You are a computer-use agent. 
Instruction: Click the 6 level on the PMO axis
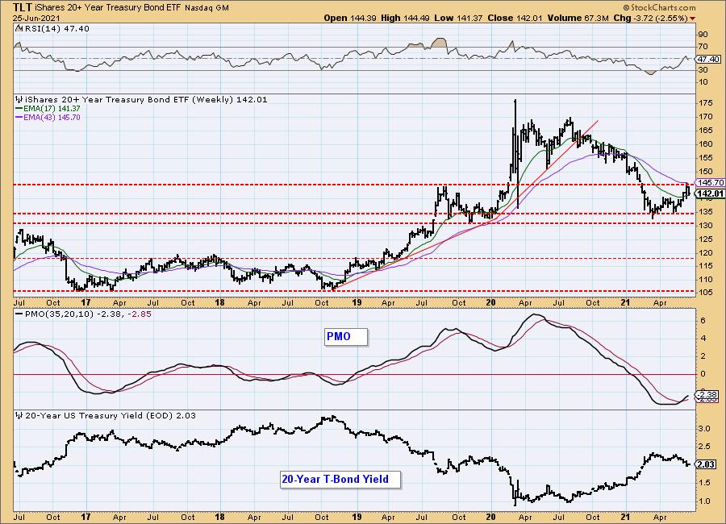pos(703,320)
